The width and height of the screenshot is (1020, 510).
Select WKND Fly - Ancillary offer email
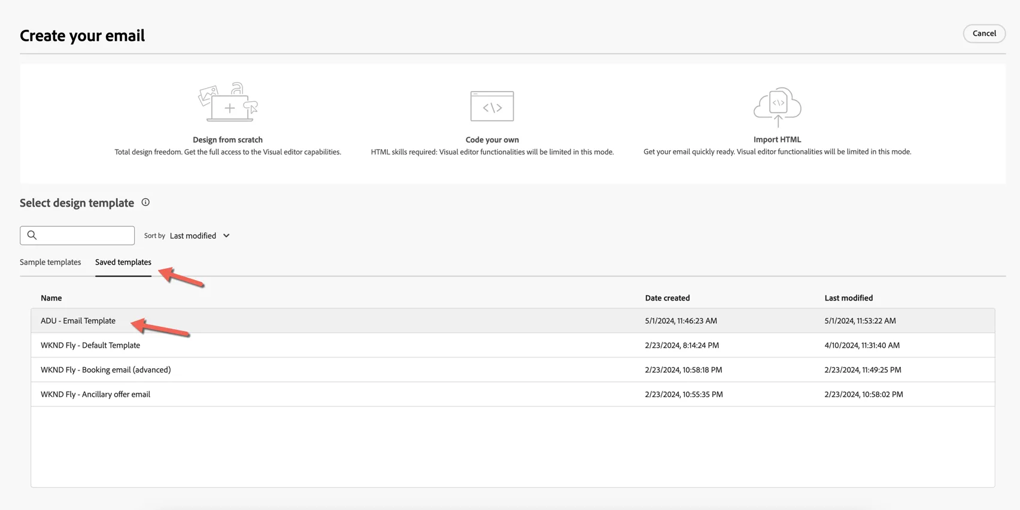pyautogui.click(x=513, y=394)
